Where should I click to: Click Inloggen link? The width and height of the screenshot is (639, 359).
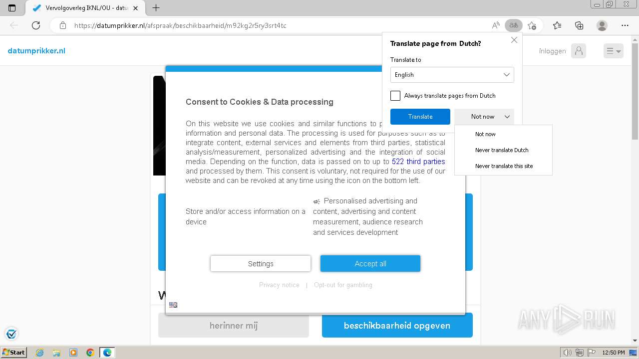coord(552,51)
